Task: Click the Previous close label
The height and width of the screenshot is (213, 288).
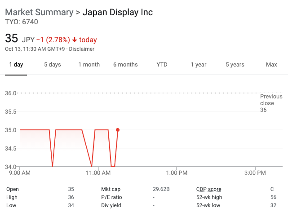Action: (271, 100)
